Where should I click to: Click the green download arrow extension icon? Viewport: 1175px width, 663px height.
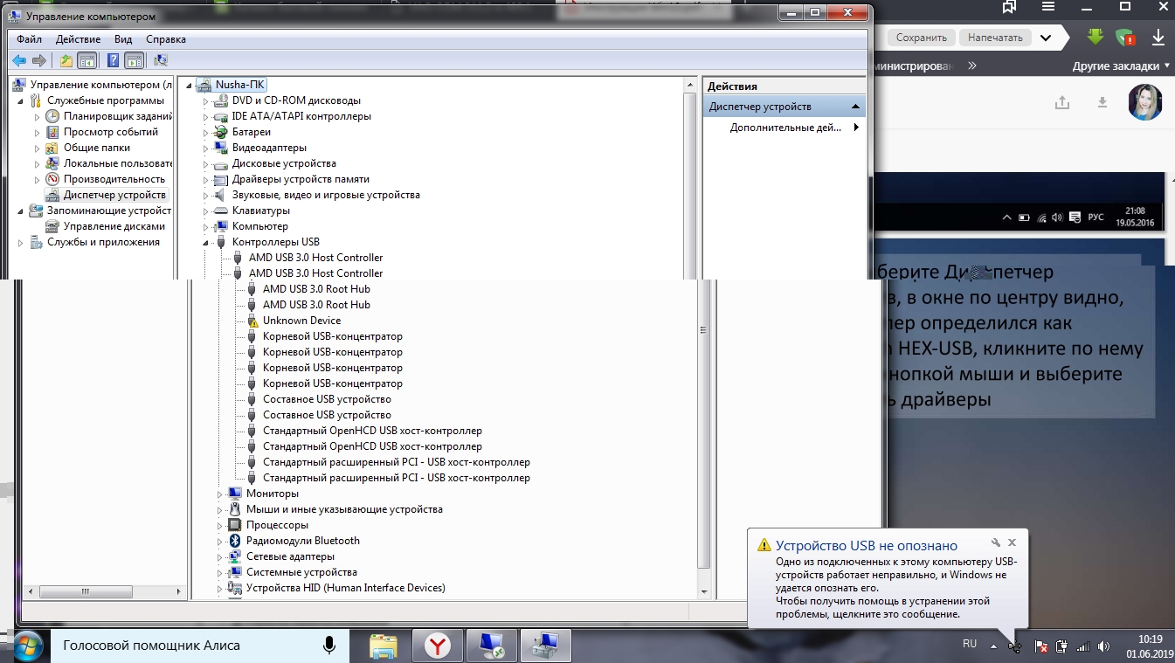(1096, 38)
